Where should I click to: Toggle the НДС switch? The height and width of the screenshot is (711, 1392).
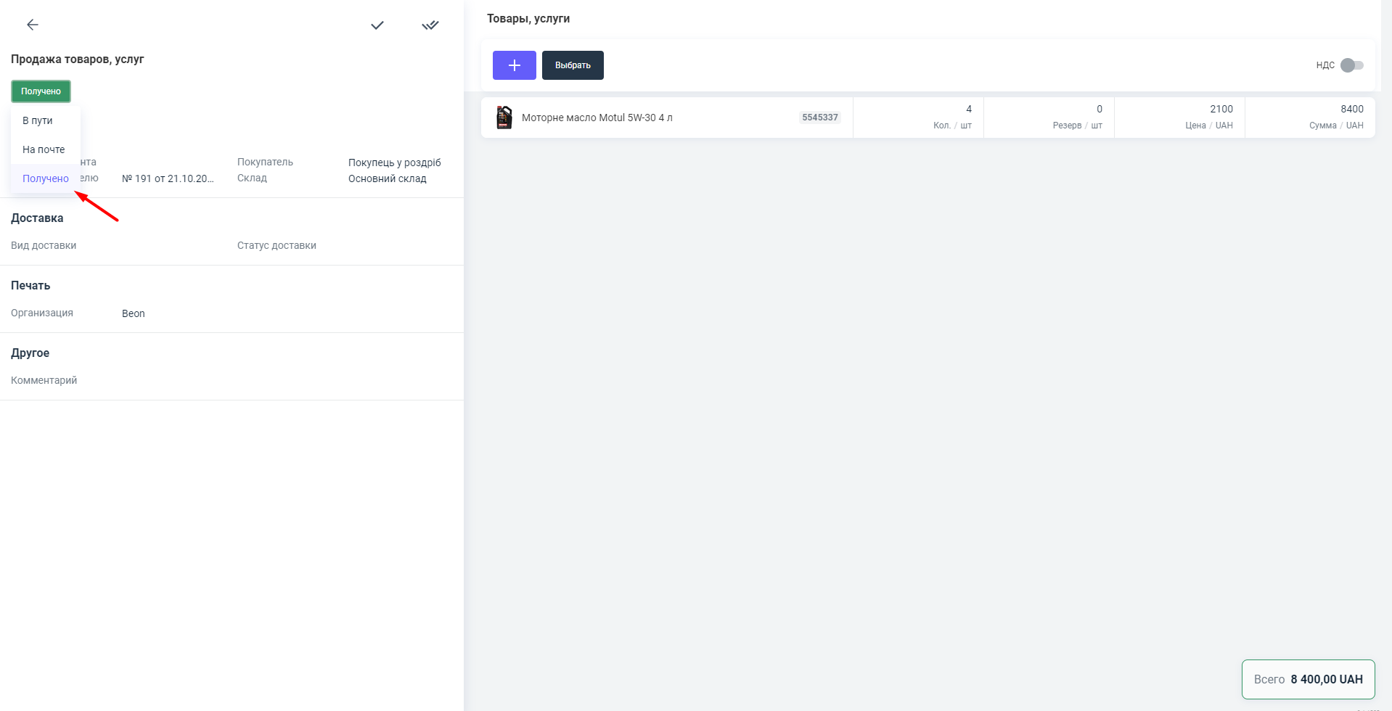[1351, 65]
